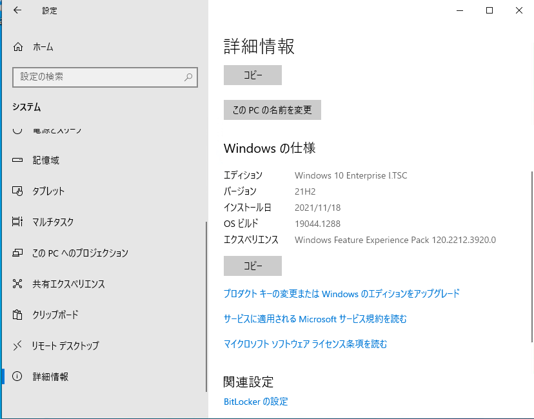534x419 pixels.
Task: Click the version value 21H2
Action: (305, 191)
